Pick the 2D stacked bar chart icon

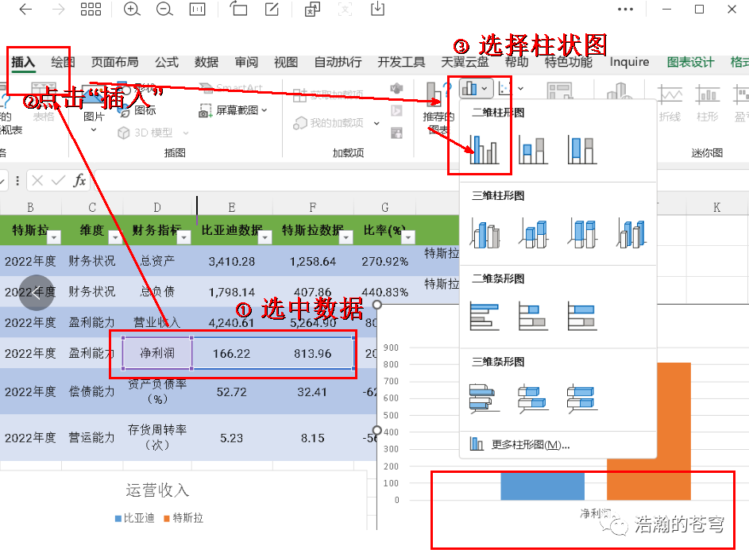click(x=533, y=316)
